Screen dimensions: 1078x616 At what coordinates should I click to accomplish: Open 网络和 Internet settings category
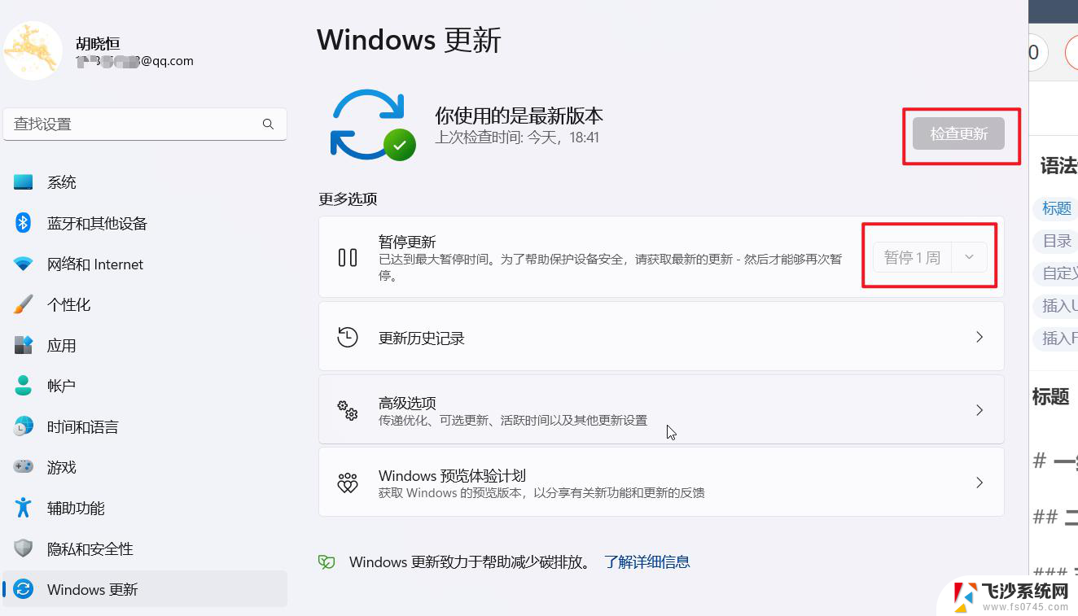[145, 264]
